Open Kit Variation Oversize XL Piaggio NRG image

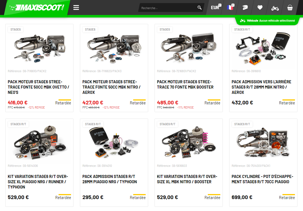point(39,142)
